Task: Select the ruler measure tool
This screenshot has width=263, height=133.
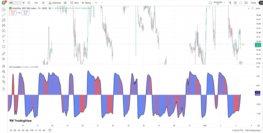Action: 4,54
